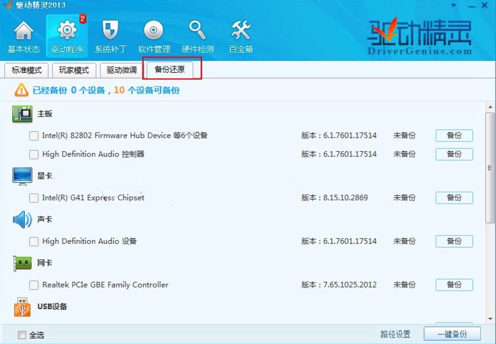
Task: Open the 路径设置 link
Action: click(x=395, y=335)
